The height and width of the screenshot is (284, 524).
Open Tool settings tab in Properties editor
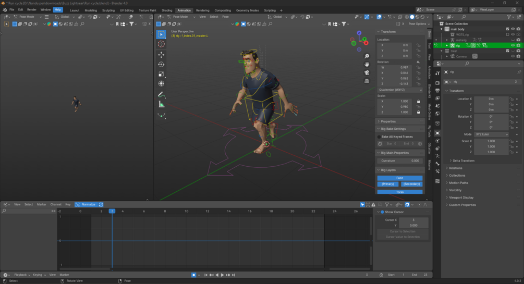[x=437, y=73]
